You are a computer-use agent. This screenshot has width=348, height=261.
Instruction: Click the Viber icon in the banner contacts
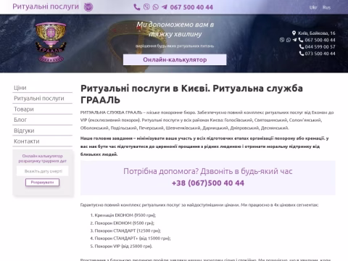coord(282,40)
